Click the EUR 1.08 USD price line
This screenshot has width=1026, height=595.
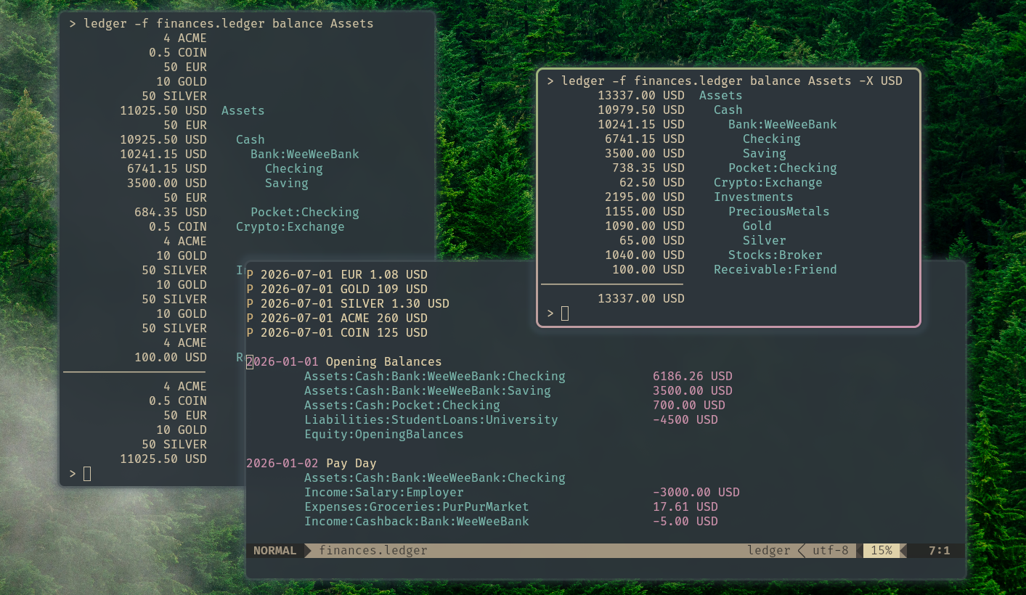337,274
